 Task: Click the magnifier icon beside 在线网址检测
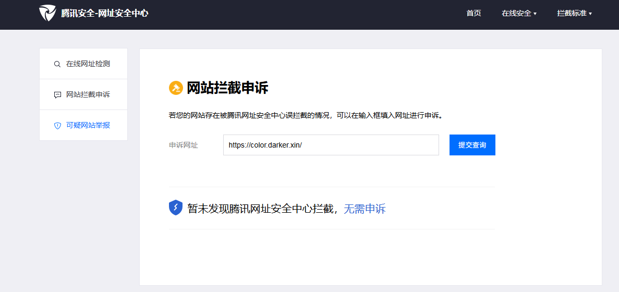pyautogui.click(x=57, y=64)
